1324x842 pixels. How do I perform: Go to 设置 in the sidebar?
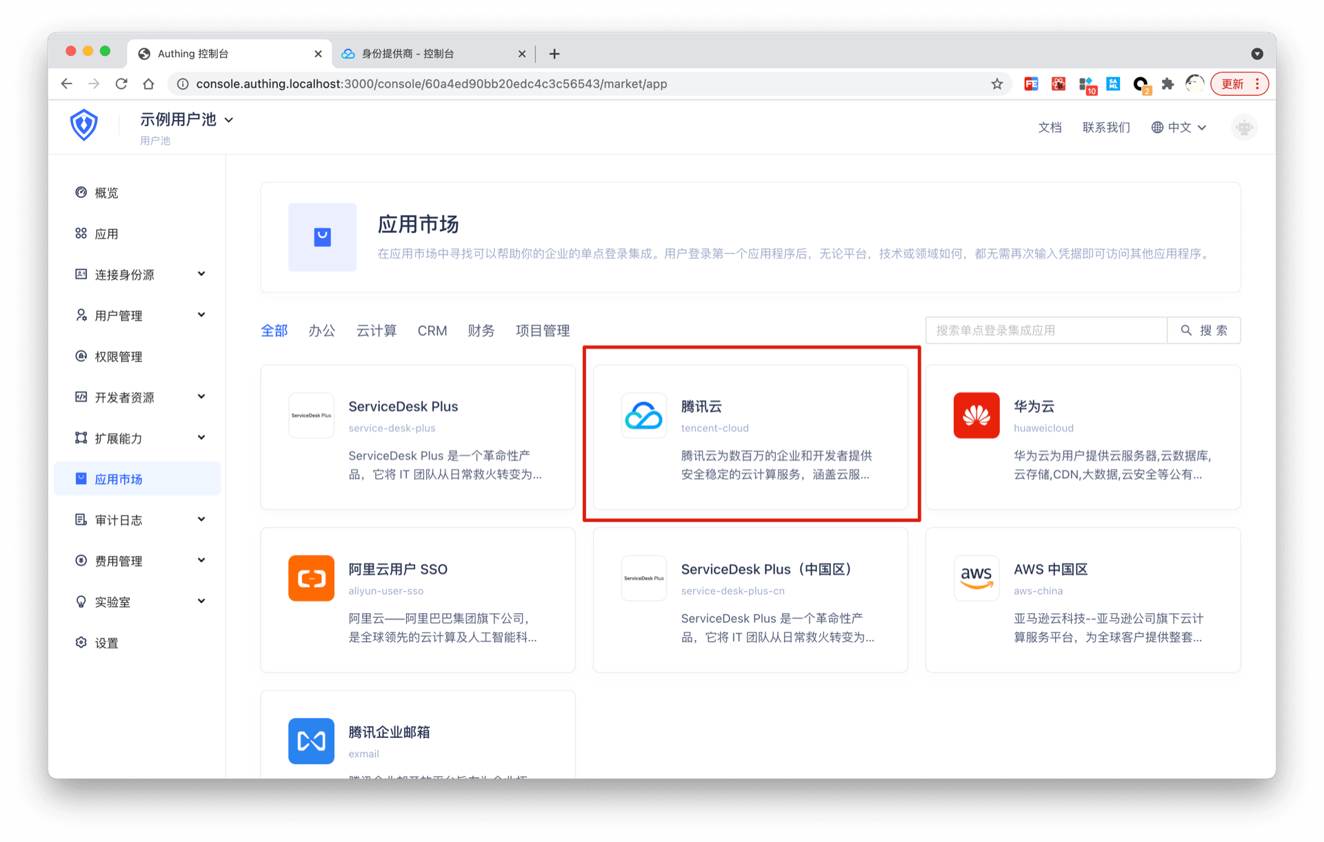pos(106,643)
